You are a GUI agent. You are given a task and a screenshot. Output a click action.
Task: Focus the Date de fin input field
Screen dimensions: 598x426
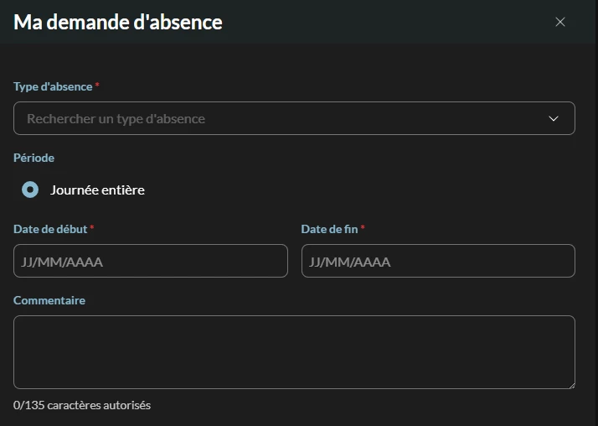[438, 261]
